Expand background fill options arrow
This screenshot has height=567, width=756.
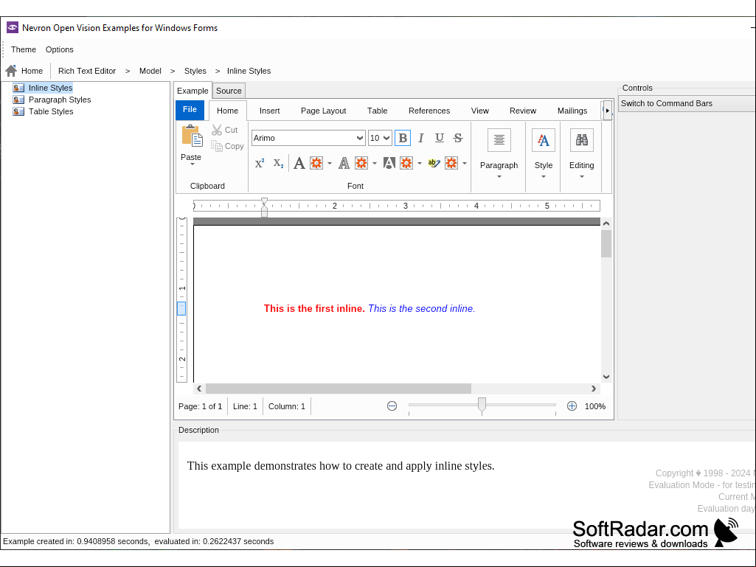click(420, 164)
